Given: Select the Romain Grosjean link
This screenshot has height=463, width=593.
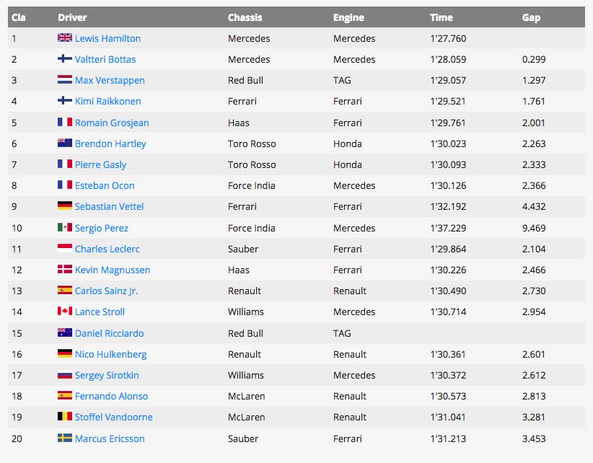Looking at the screenshot, I should tap(112, 123).
